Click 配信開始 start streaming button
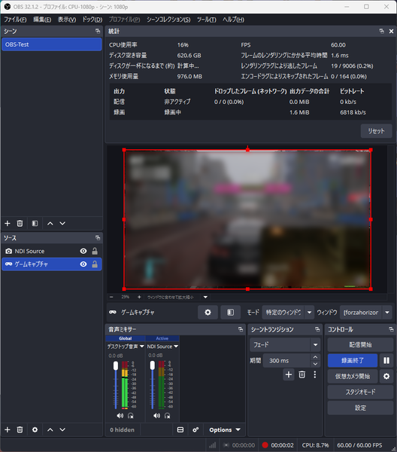Viewport: 397px width, 452px height. click(x=360, y=345)
